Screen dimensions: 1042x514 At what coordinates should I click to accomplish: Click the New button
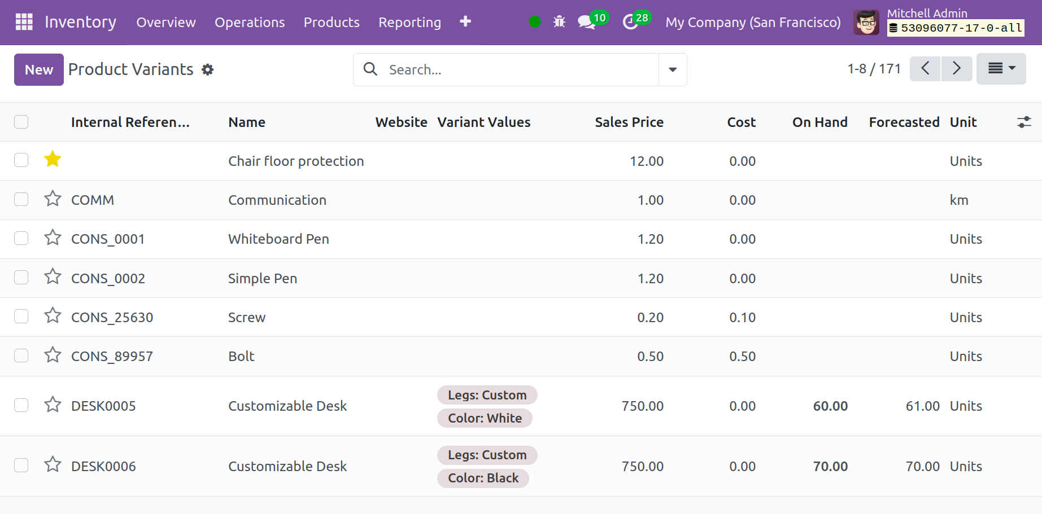pos(38,69)
